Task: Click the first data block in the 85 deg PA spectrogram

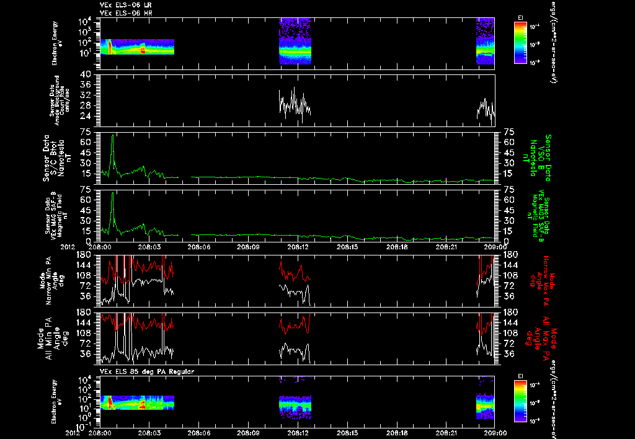Action: click(137, 403)
